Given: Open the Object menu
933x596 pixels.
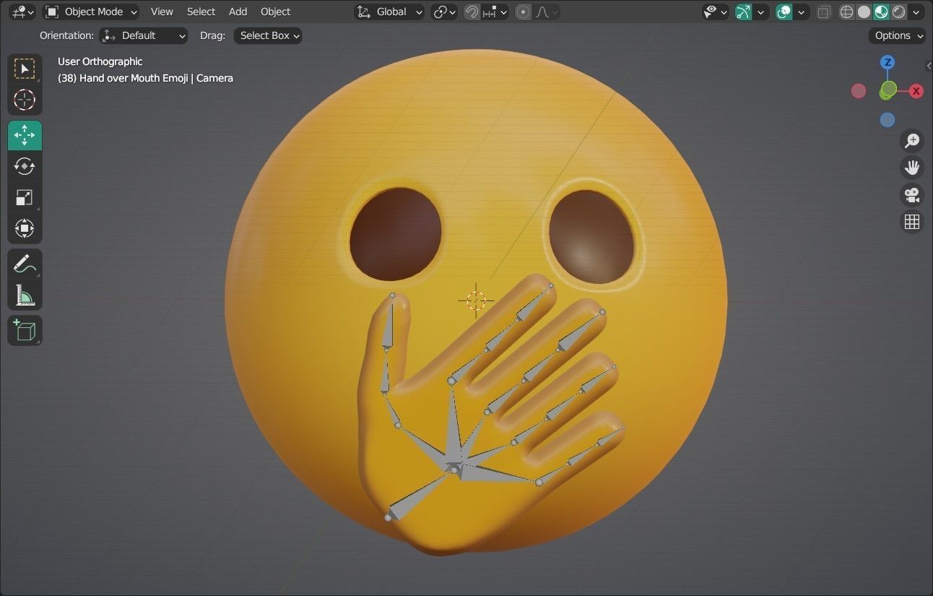Looking at the screenshot, I should pyautogui.click(x=275, y=12).
